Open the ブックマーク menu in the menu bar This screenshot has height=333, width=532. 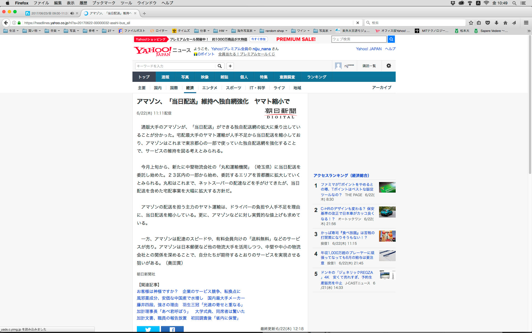pos(104,3)
